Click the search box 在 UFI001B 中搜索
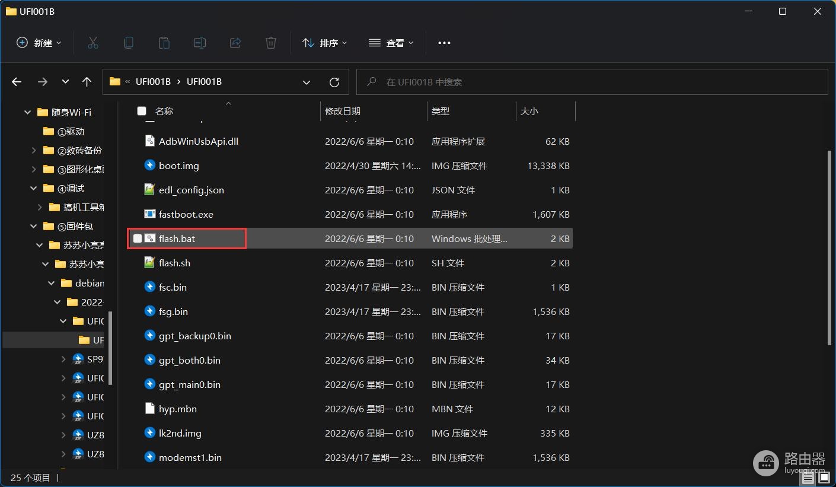Screen dimensions: 836x487 click(592, 82)
